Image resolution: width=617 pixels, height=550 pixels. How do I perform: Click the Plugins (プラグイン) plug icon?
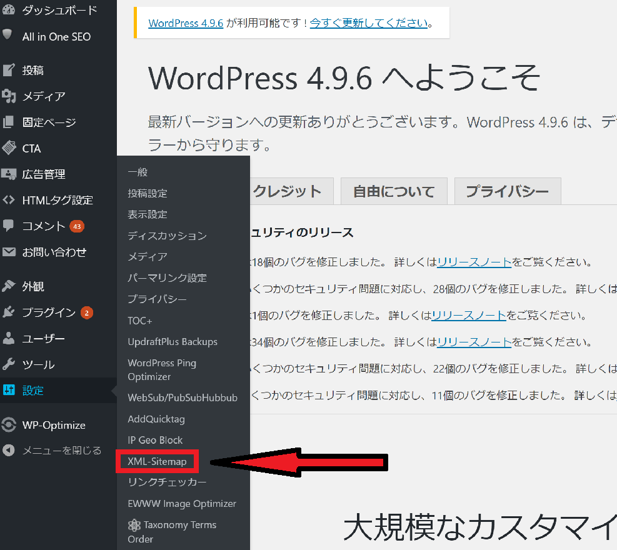click(x=9, y=312)
